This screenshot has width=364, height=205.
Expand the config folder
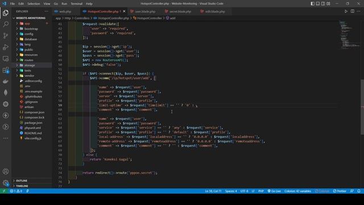pyautogui.click(x=29, y=34)
